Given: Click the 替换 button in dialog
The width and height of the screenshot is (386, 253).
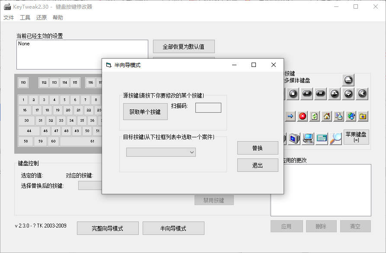Looking at the screenshot, I should (258, 148).
